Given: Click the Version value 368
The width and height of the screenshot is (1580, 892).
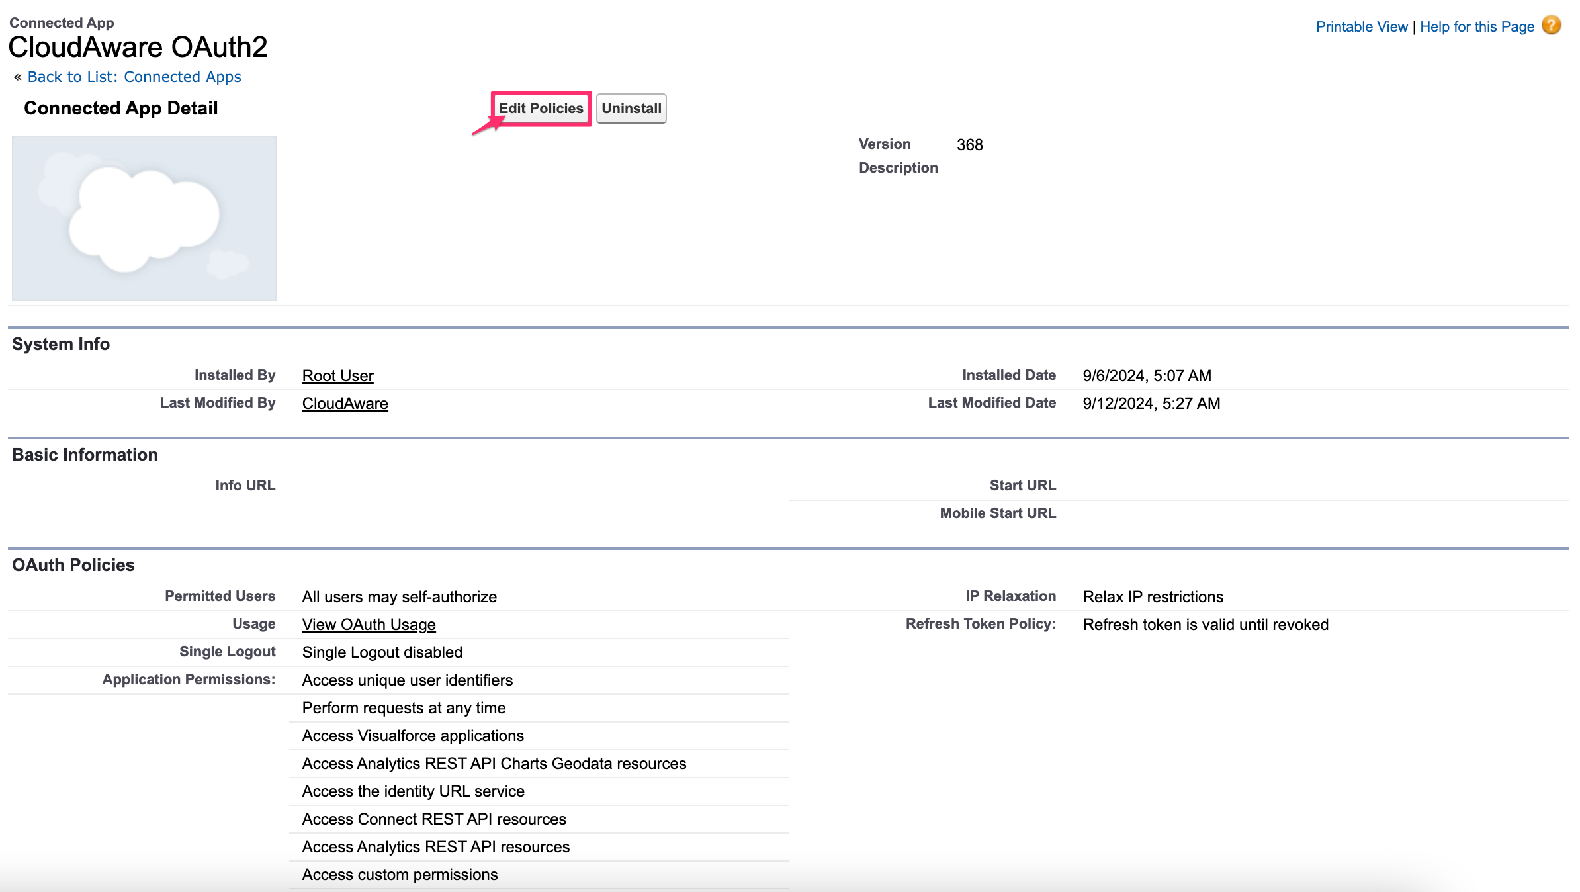Looking at the screenshot, I should (971, 144).
